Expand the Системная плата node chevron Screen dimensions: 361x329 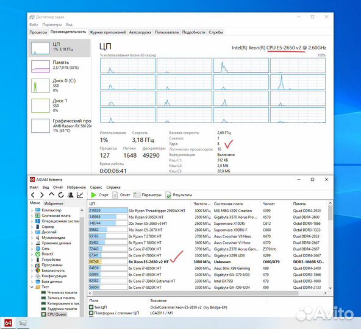[32, 216]
